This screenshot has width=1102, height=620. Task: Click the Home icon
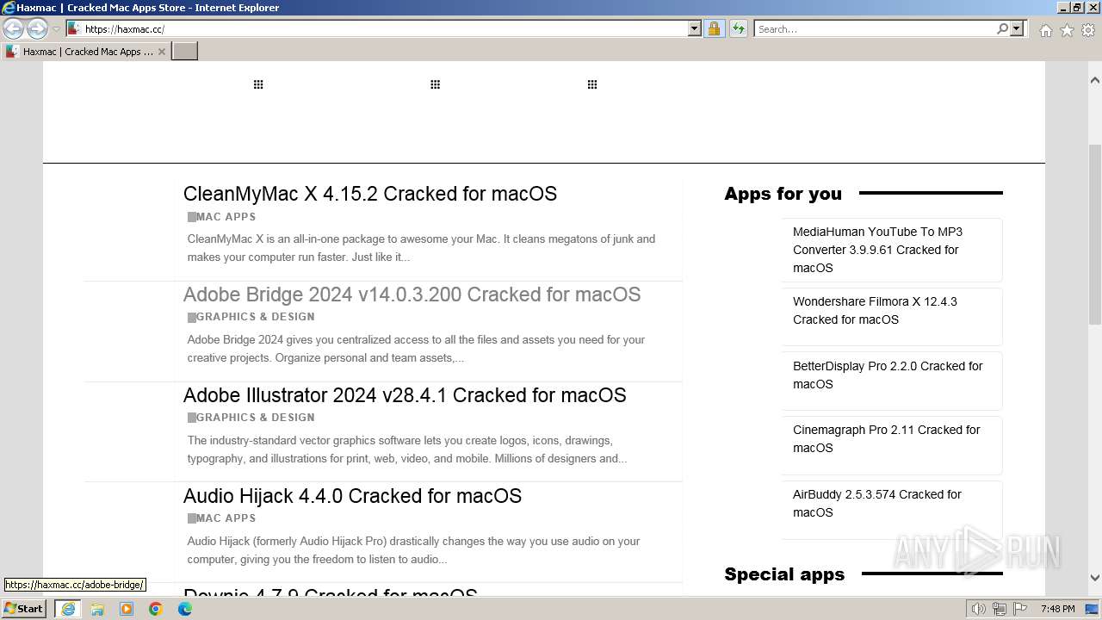point(1045,30)
